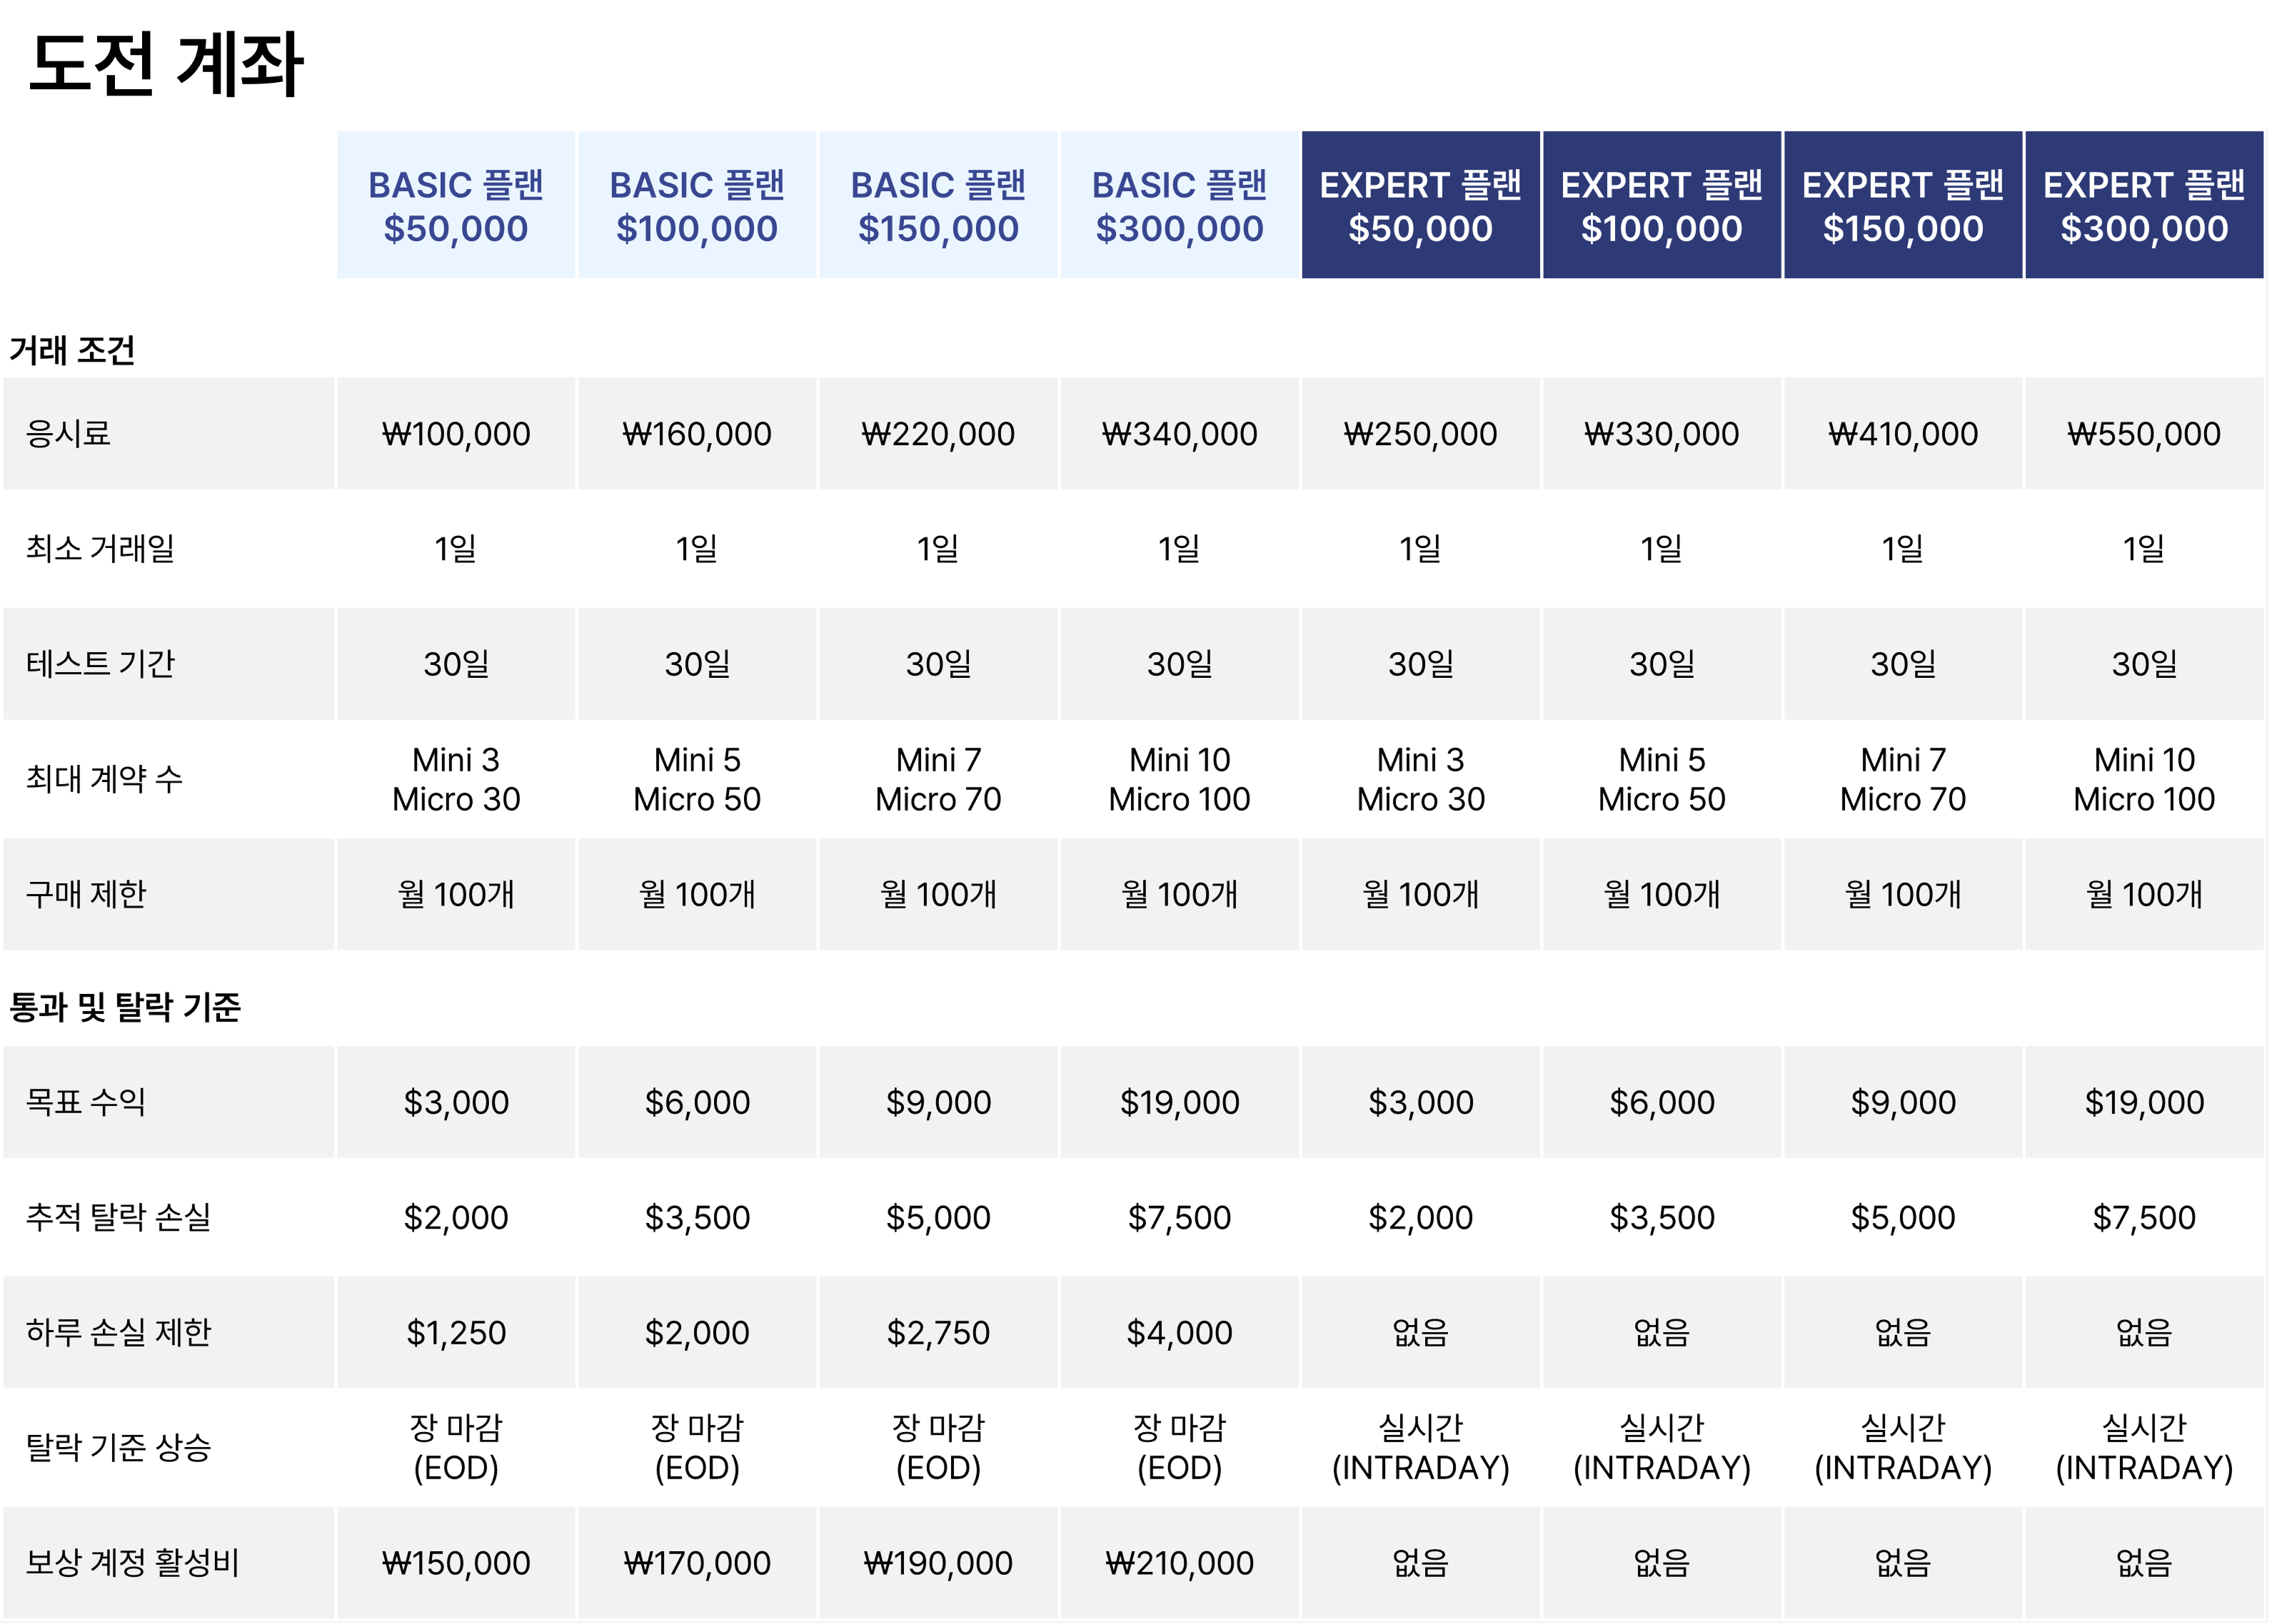Screen dimensions: 2272x1624
Task: Select the BASIC 플랜 $50,000 column header
Action: click(x=456, y=206)
